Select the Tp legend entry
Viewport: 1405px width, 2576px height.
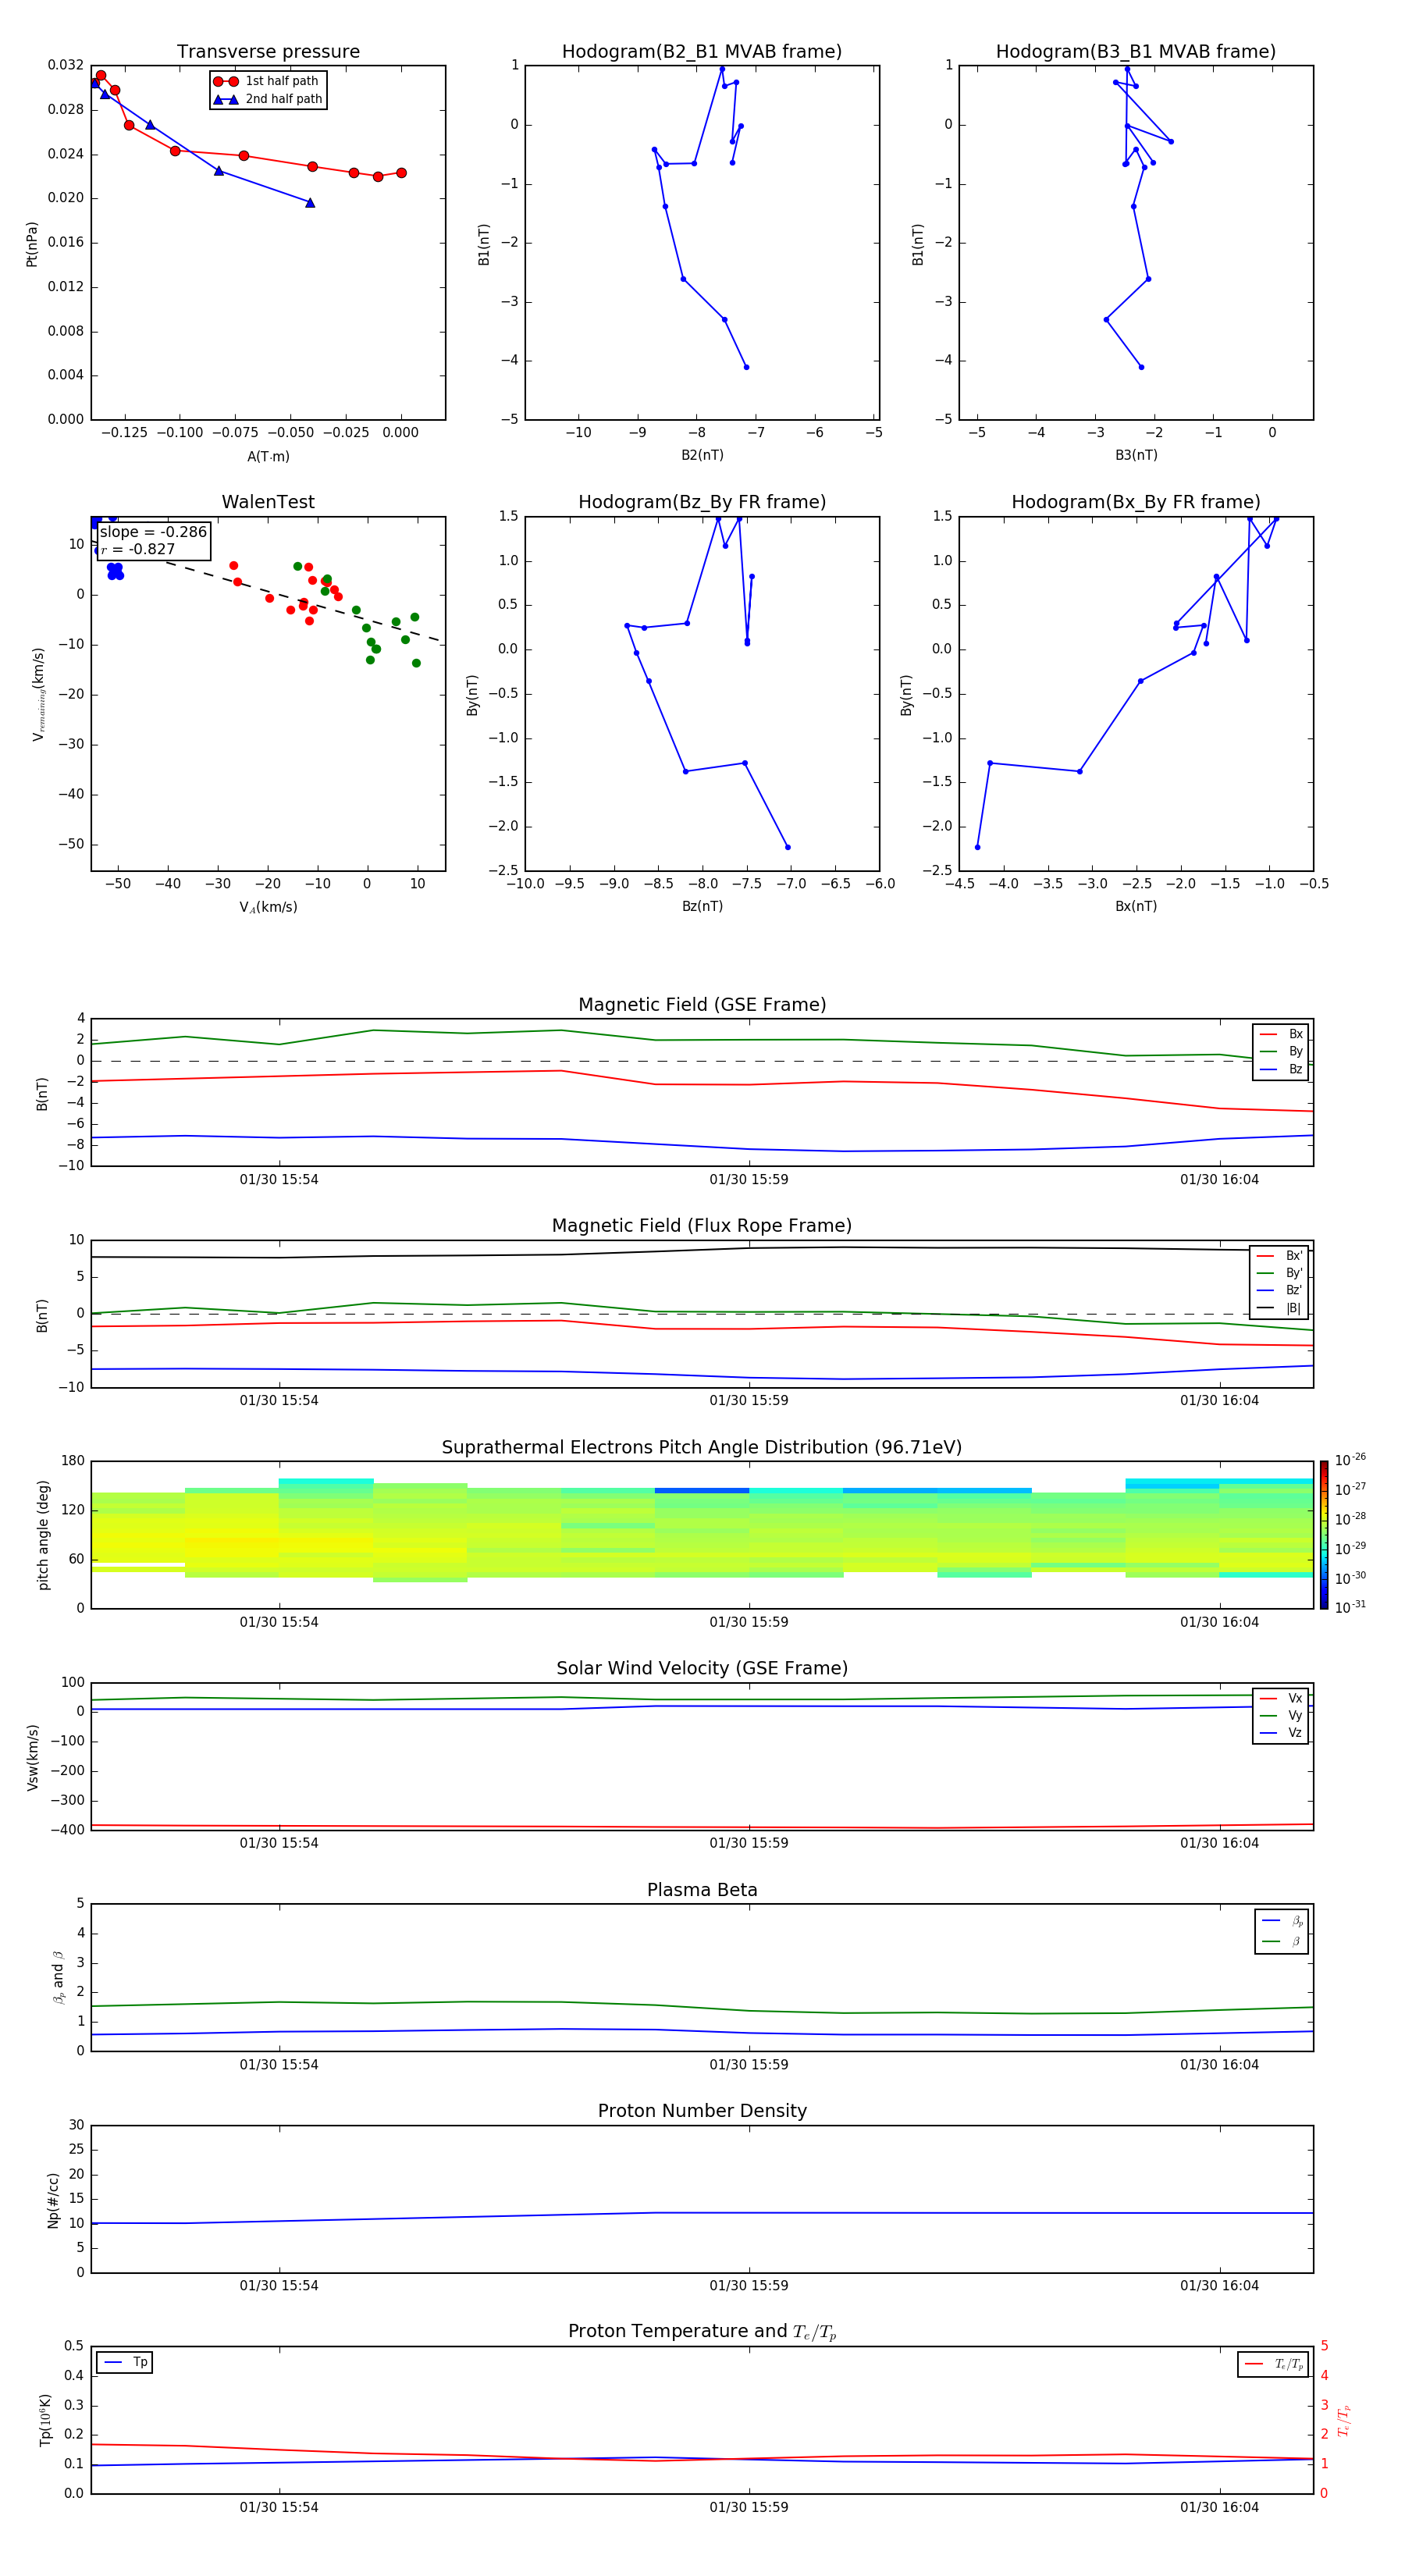pos(125,2363)
